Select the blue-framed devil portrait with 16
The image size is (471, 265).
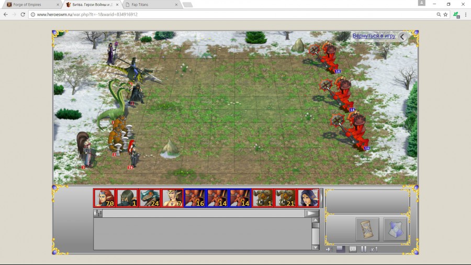[195, 198]
